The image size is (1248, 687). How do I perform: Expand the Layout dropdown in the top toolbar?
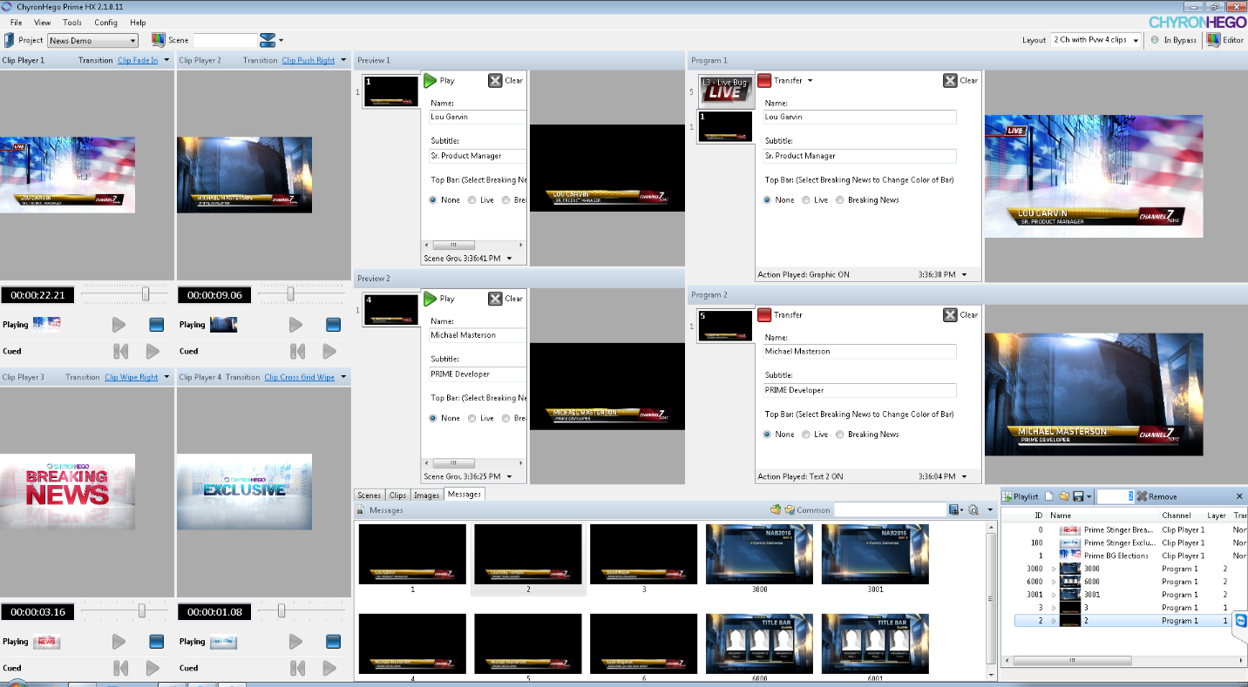[x=1095, y=40]
